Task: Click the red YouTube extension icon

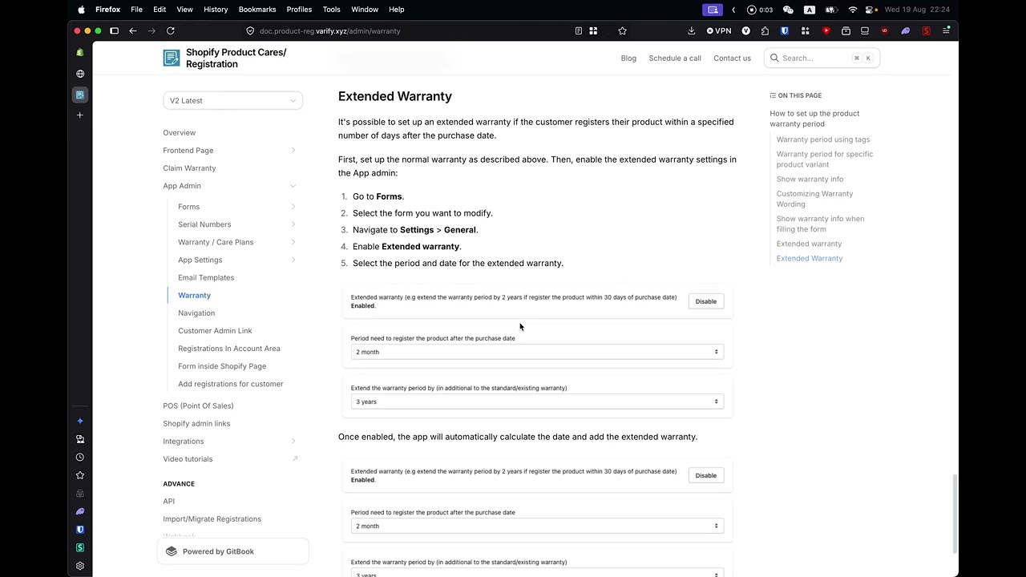Action: point(826,30)
